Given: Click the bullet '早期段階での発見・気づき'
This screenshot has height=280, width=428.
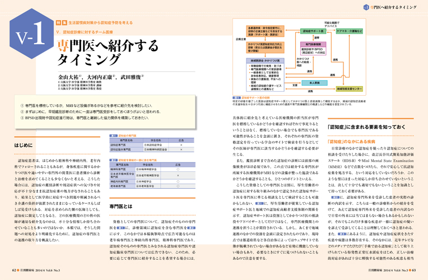Looking at the screenshot, I should pos(266,66).
